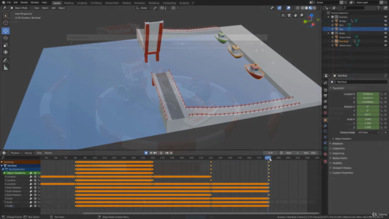This screenshot has width=389, height=219.
Task: Open the Modifiers wrench properties tab
Action: coord(325,126)
